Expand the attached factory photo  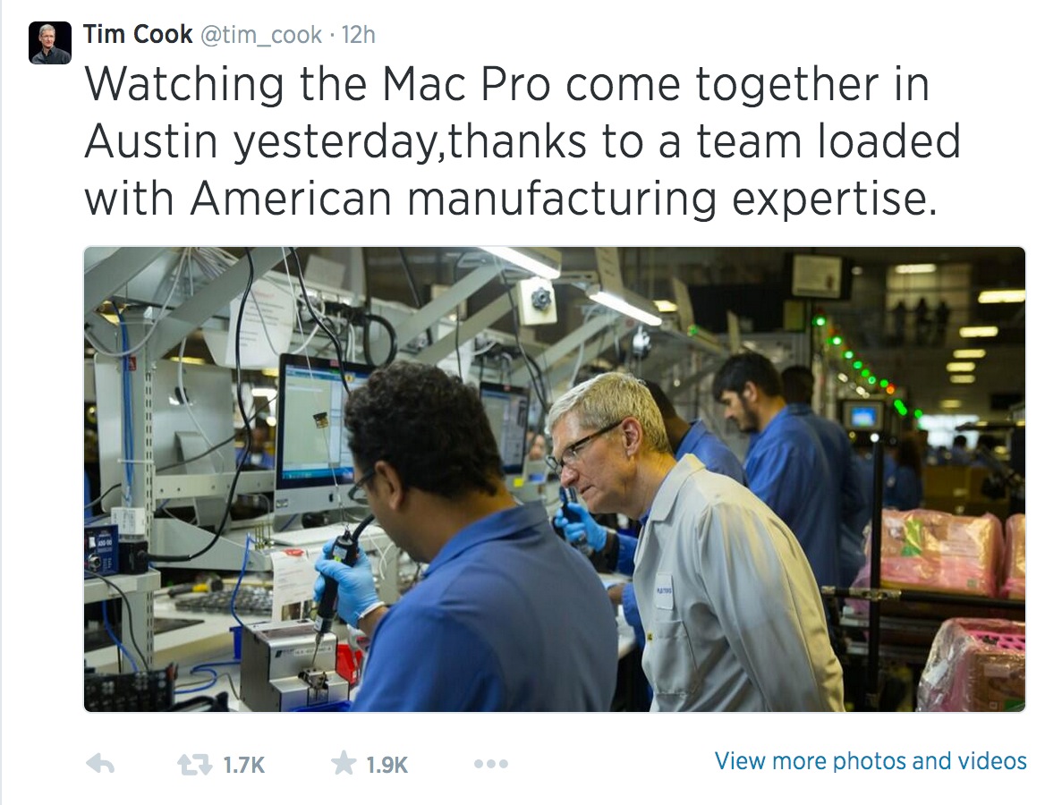(x=555, y=479)
